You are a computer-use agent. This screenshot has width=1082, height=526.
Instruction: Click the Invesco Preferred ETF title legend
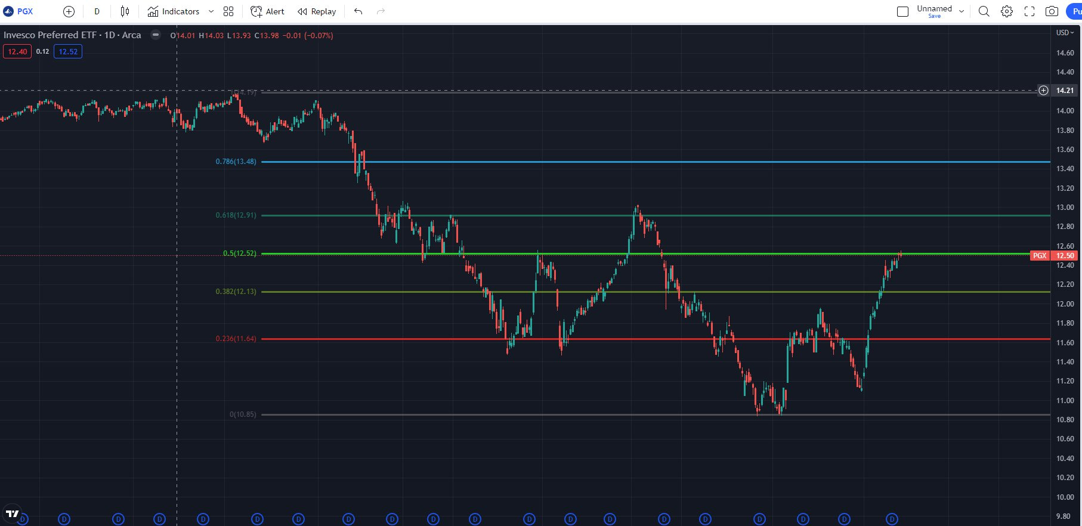click(x=72, y=35)
